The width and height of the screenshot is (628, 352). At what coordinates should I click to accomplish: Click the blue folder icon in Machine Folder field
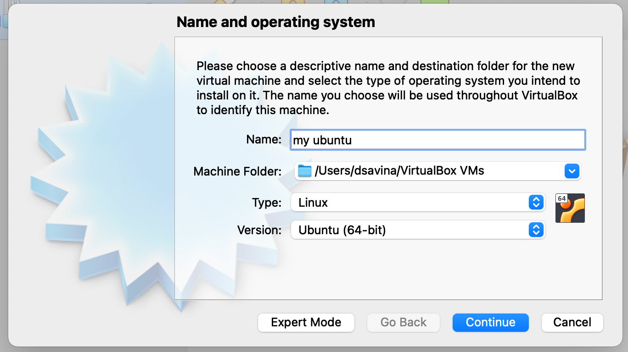[304, 171]
